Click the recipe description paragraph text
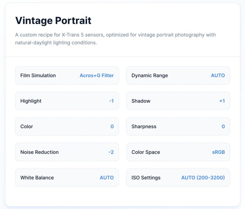 click(x=115, y=38)
